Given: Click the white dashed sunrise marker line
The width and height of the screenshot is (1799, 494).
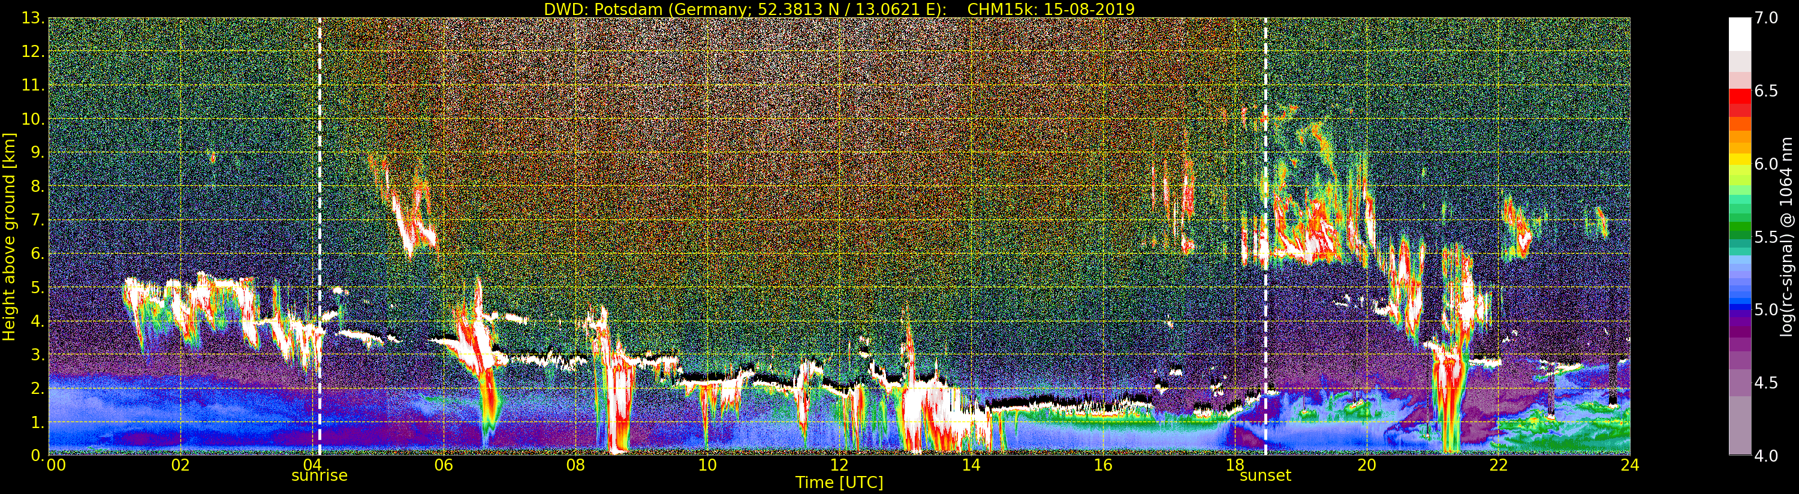Looking at the screenshot, I should (319, 236).
